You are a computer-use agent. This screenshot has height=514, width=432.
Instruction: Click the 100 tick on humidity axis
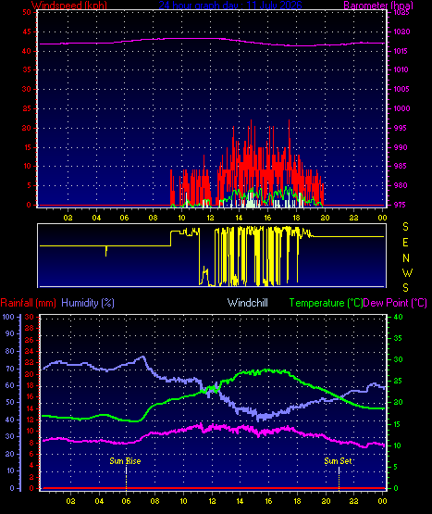pyautogui.click(x=8, y=317)
